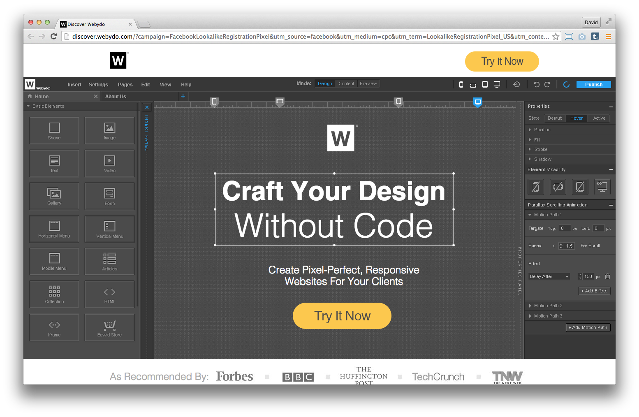Open the Pages menu

pyautogui.click(x=125, y=85)
